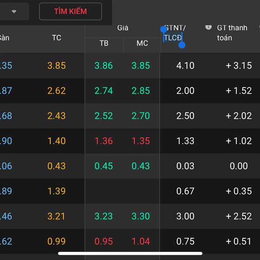Screen dimensions: 260x260
Task: Select the value + 0.51
Action: pyautogui.click(x=239, y=241)
